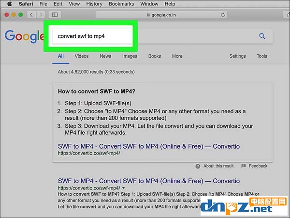The width and height of the screenshot is (290, 218).
Task: Click the Feedback flag icon
Action: click(x=244, y=166)
